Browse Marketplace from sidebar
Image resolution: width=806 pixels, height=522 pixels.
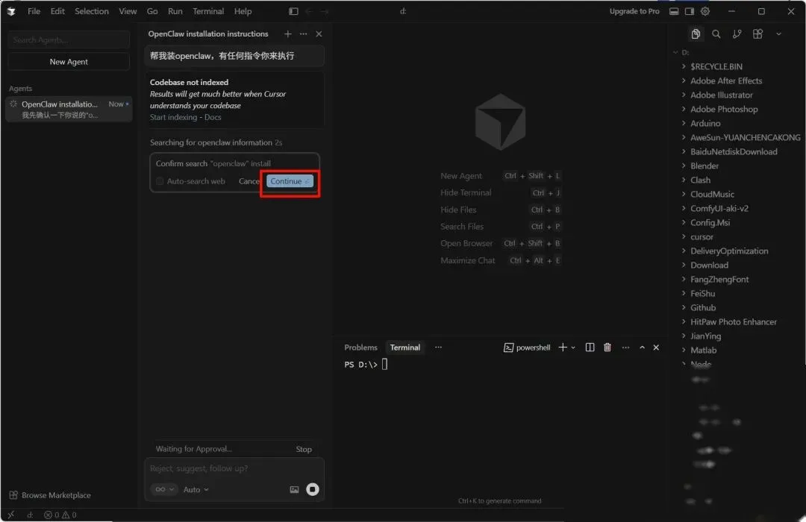pyautogui.click(x=51, y=495)
